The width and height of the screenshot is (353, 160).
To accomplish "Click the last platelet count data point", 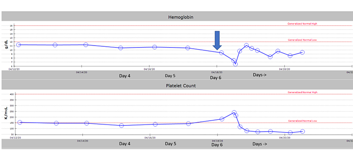I will coord(303,131).
